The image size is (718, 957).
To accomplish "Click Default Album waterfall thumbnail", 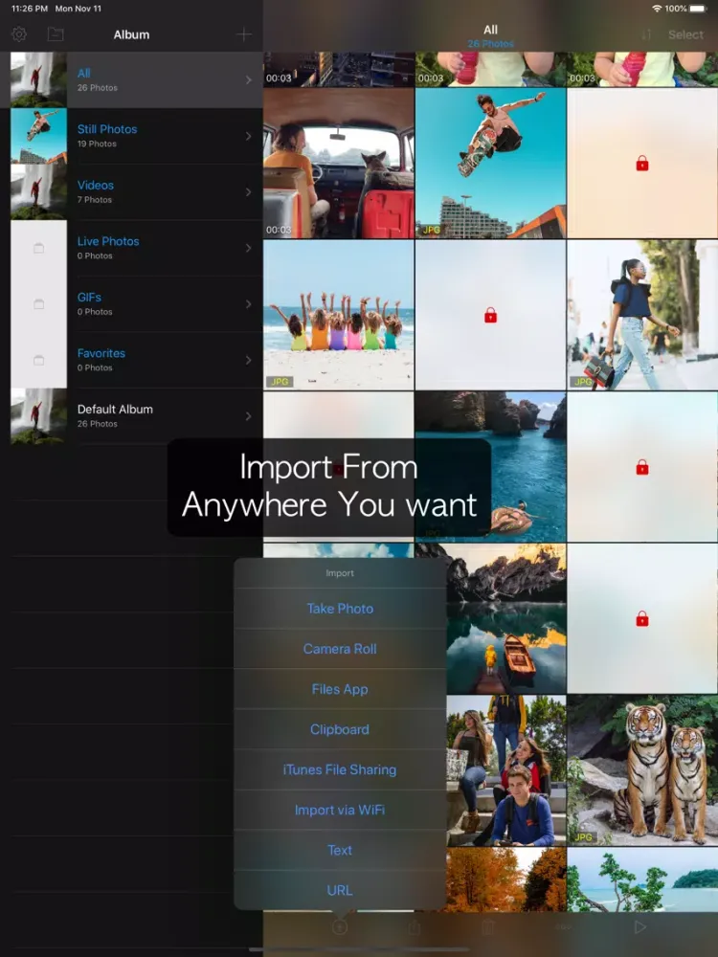I will tap(38, 416).
